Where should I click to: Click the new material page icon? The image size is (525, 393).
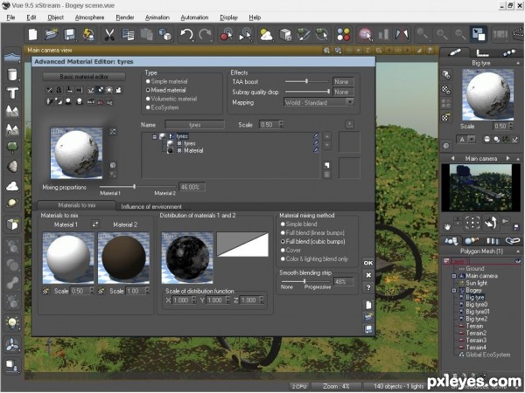(x=368, y=305)
